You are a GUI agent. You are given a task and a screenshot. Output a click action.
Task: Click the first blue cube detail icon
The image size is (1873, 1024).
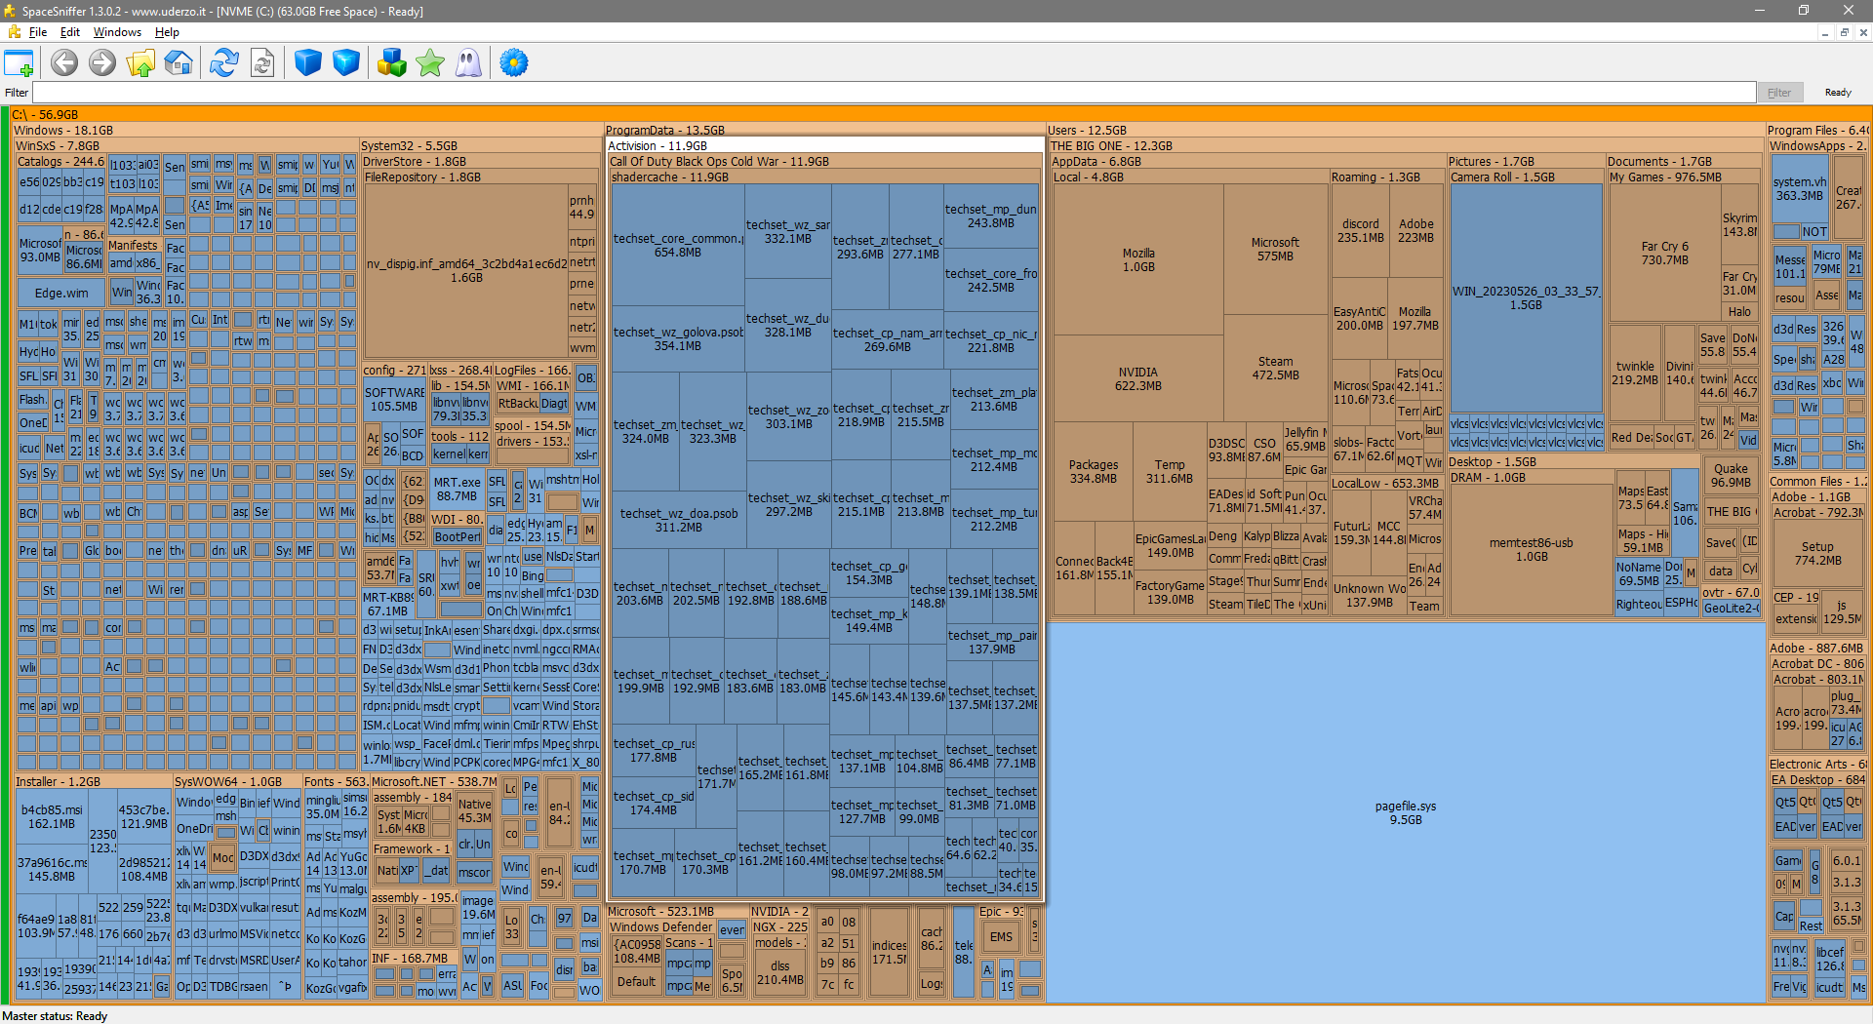pos(308,63)
